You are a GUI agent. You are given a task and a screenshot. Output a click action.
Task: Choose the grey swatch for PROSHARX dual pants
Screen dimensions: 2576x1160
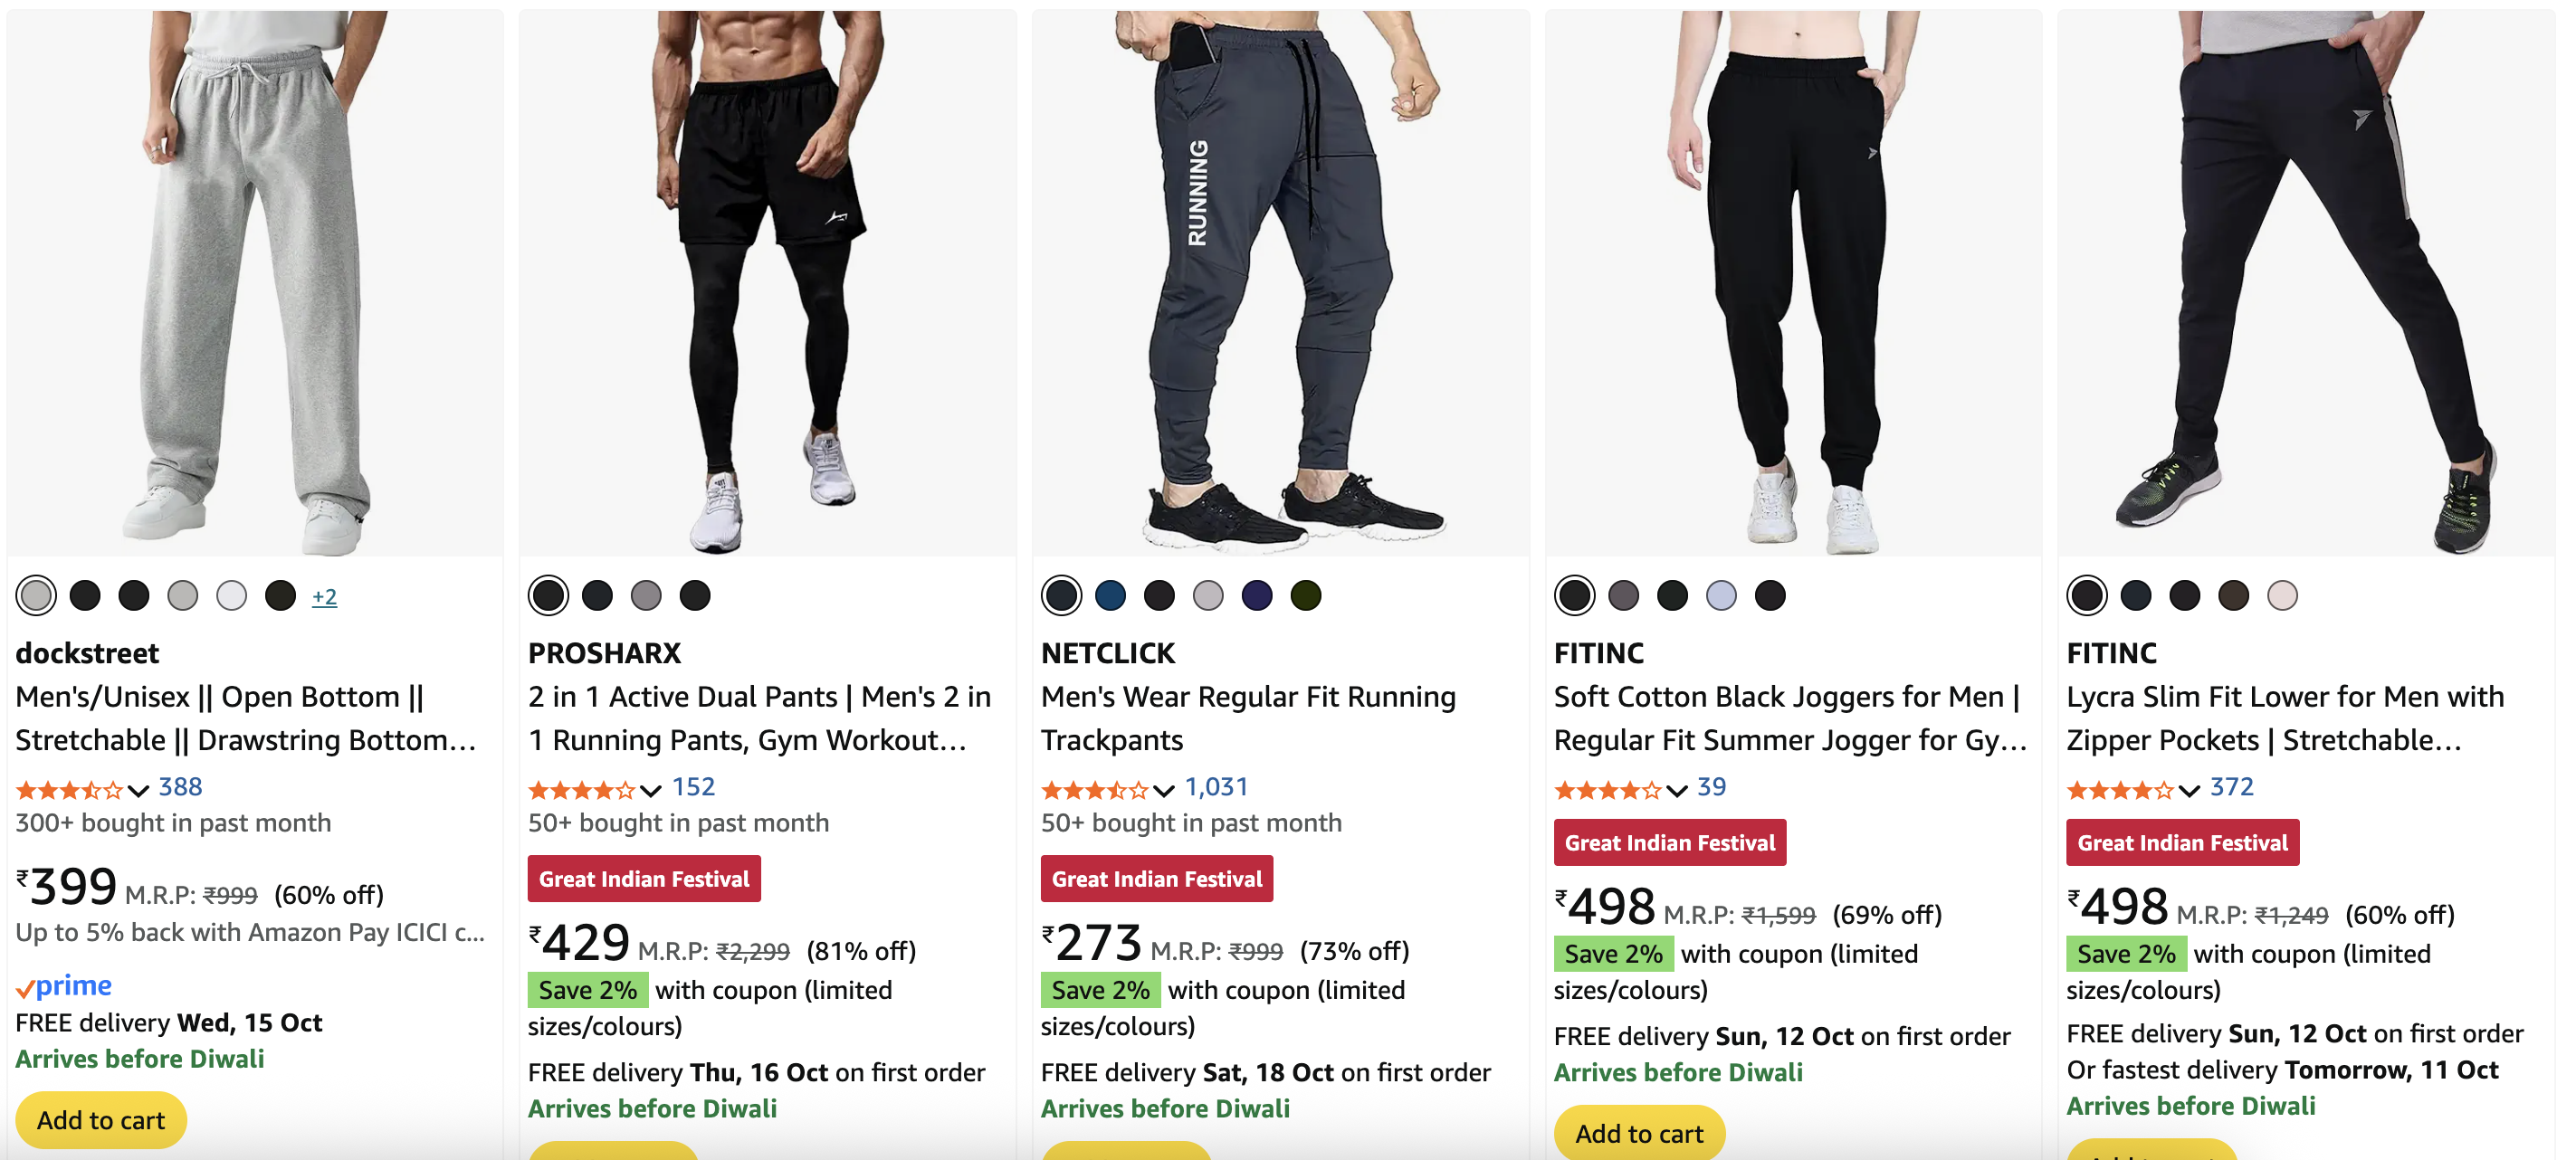[646, 596]
